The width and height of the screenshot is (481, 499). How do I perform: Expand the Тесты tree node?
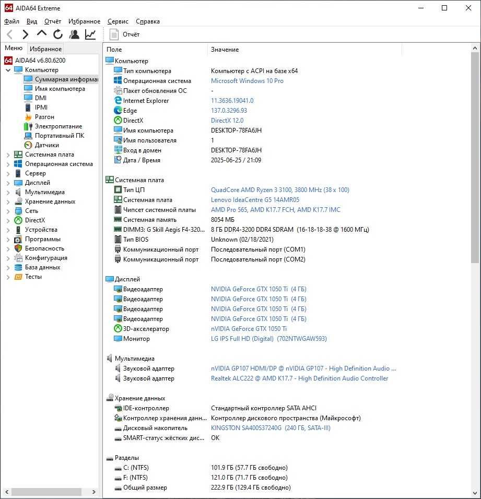[x=8, y=277]
